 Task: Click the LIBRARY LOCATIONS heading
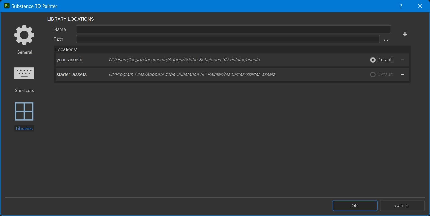point(70,19)
